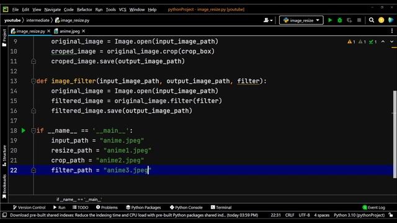The height and width of the screenshot is (223, 397).
Task: Open the Project tool window sidebar
Action: (4, 37)
